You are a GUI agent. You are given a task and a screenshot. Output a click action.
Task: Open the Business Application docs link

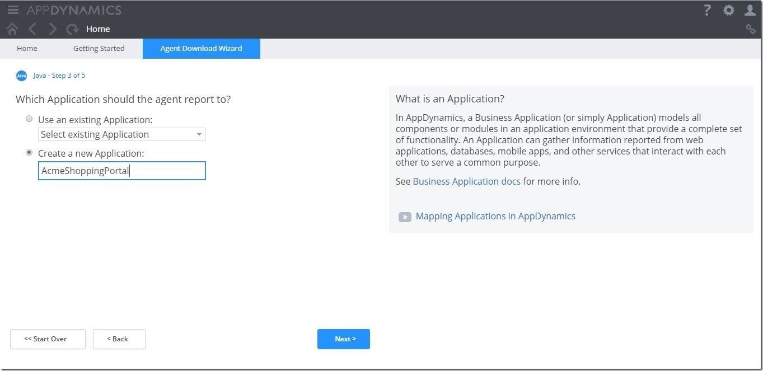pyautogui.click(x=466, y=181)
